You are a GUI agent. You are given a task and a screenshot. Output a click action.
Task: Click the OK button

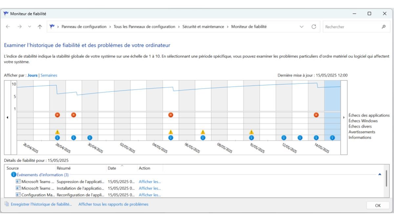(378, 205)
